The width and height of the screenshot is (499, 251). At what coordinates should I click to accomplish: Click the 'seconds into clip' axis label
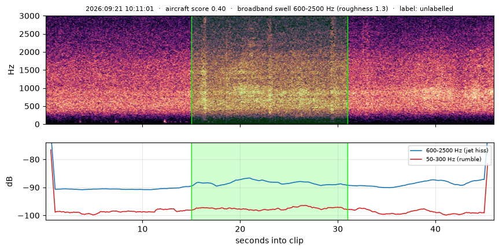269,241
